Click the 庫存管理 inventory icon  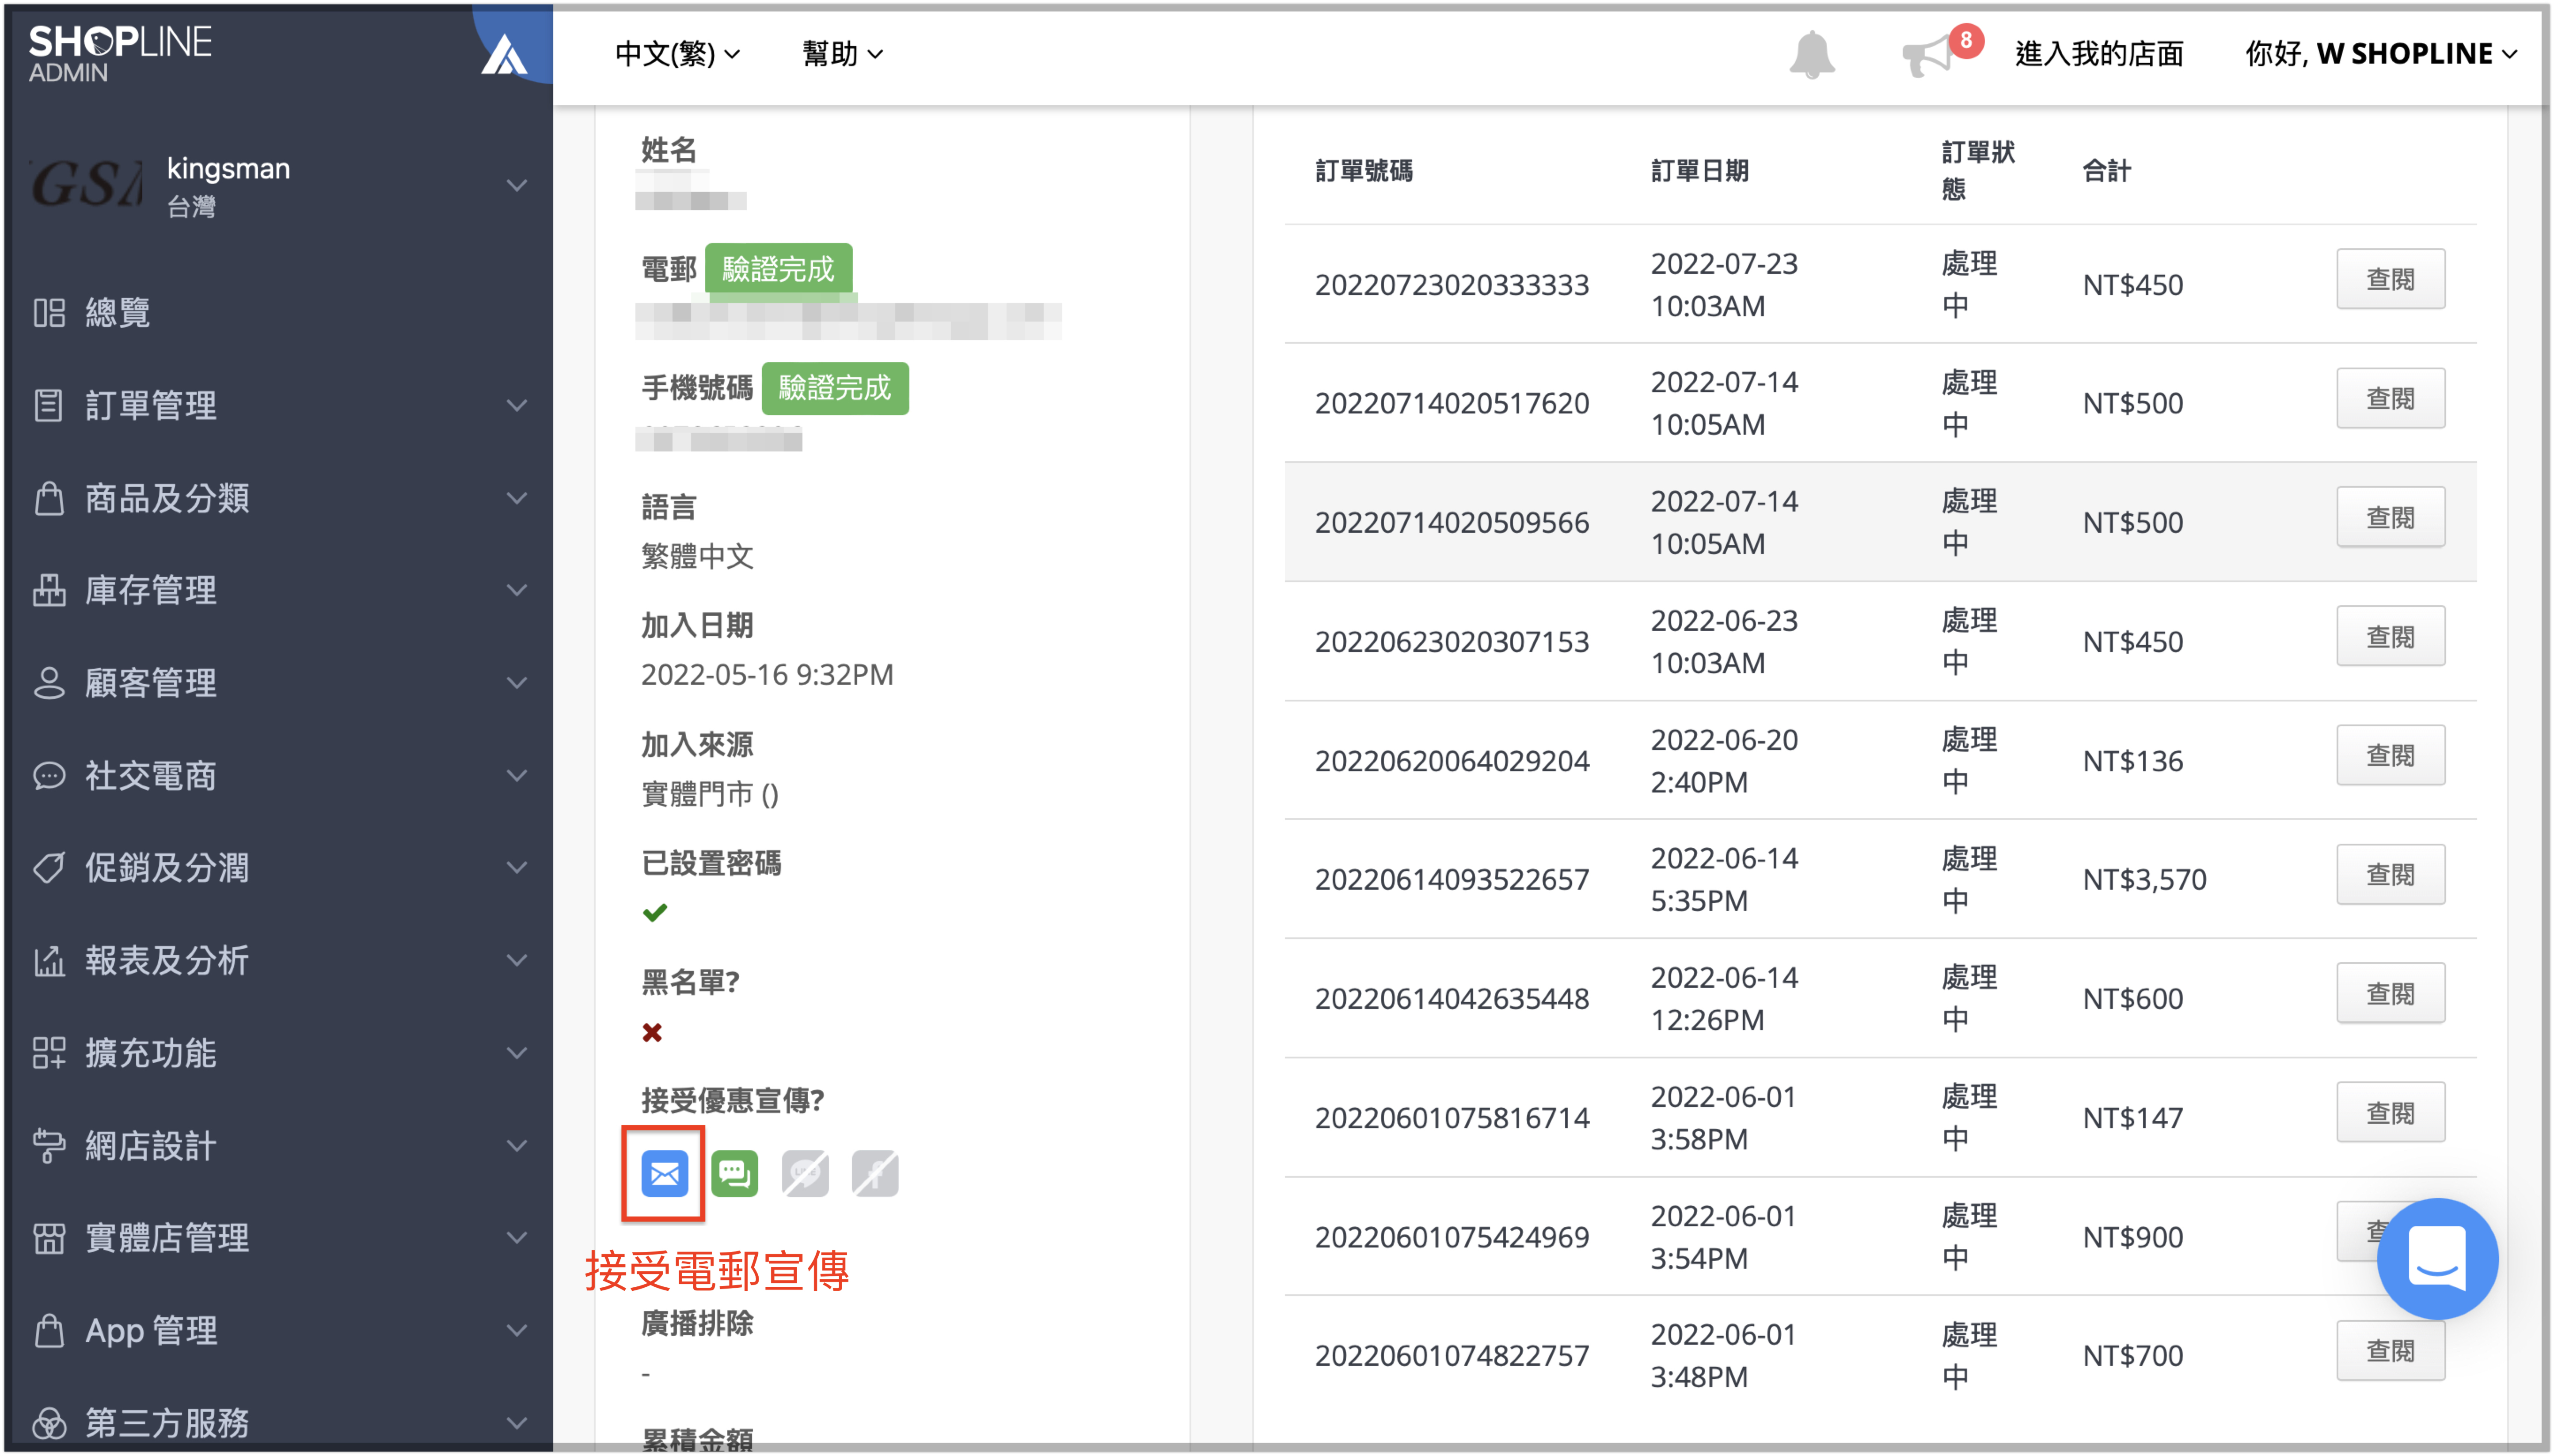tap(48, 590)
